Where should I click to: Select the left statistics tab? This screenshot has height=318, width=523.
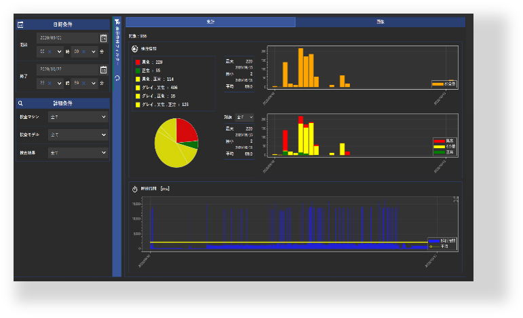pyautogui.click(x=210, y=22)
